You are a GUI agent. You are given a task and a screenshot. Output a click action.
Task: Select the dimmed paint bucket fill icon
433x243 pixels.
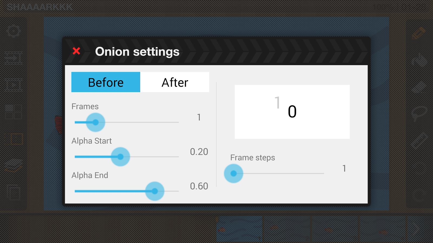[x=419, y=60]
